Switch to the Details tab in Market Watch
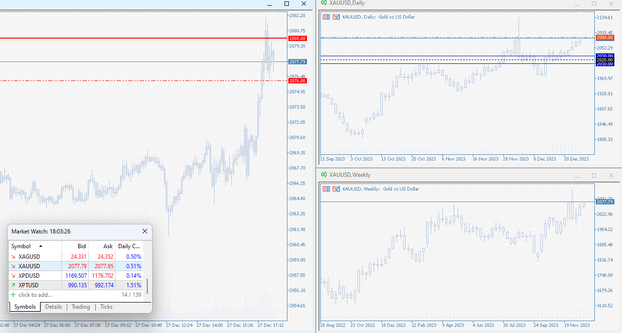Viewport: 622px width, 333px height. [x=53, y=307]
